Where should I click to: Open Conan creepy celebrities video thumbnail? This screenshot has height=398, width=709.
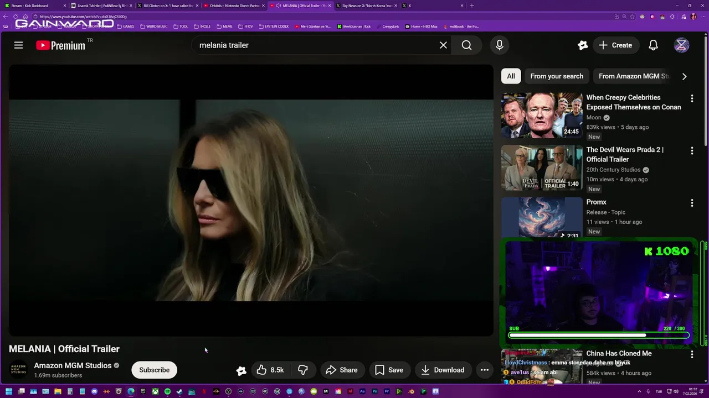click(542, 116)
